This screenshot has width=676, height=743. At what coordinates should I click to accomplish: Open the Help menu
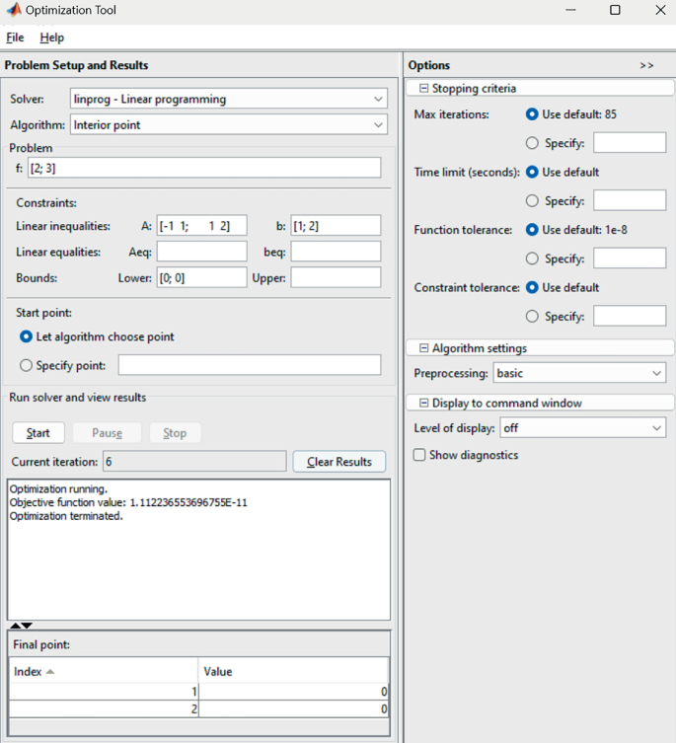51,37
